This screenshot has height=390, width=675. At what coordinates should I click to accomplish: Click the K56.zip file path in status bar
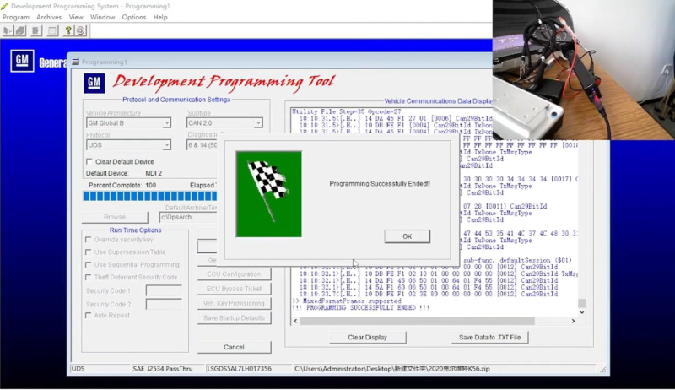392,369
